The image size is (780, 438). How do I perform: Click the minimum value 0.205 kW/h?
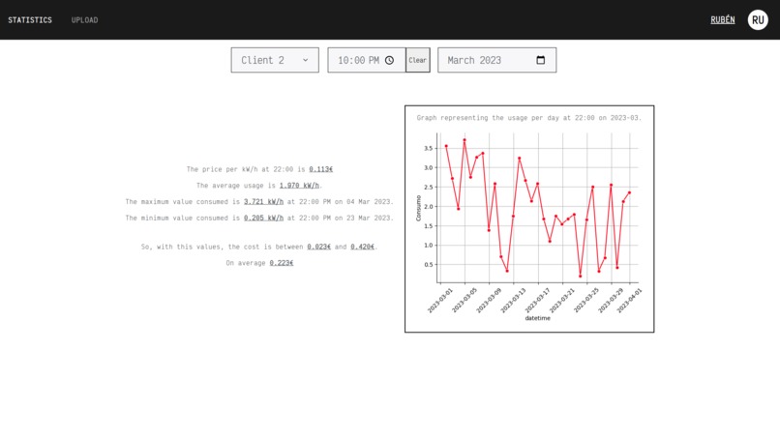point(263,219)
